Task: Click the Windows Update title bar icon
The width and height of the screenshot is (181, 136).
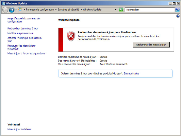Action: click(4, 3)
